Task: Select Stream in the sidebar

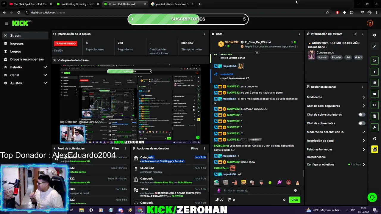Action: [x=25, y=35]
